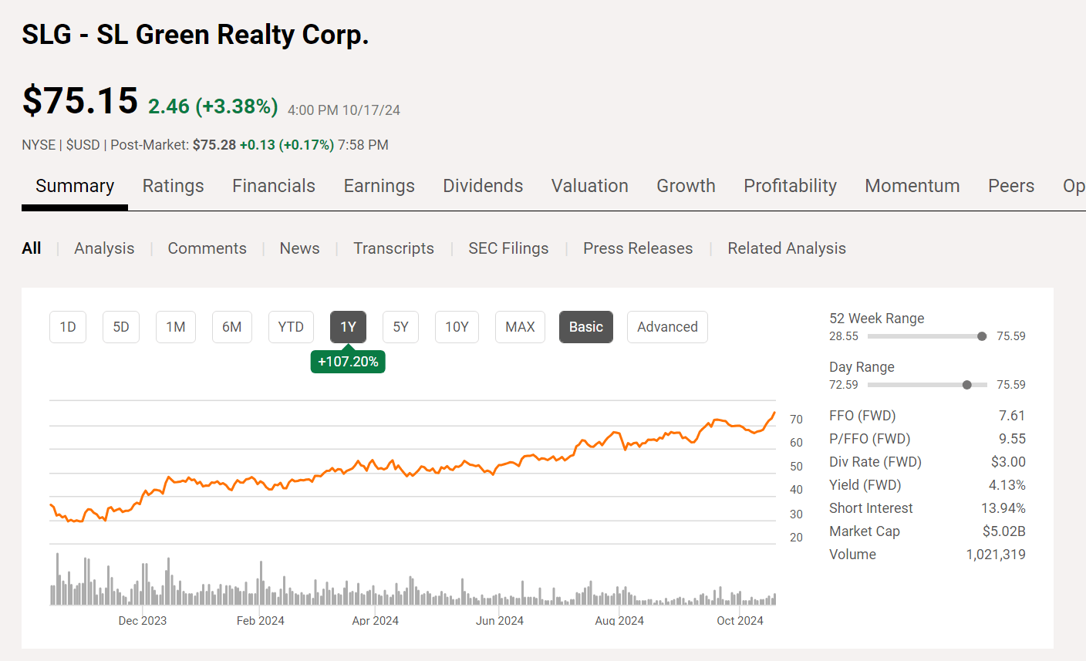Screen dimensions: 1086x661
Task: Switch the chart to the 1D view
Action: pyautogui.click(x=68, y=326)
